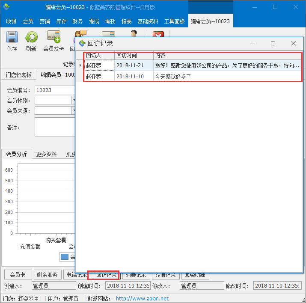Click row indicator arrow of first record
The height and width of the screenshot is (303, 306).
coord(80,65)
